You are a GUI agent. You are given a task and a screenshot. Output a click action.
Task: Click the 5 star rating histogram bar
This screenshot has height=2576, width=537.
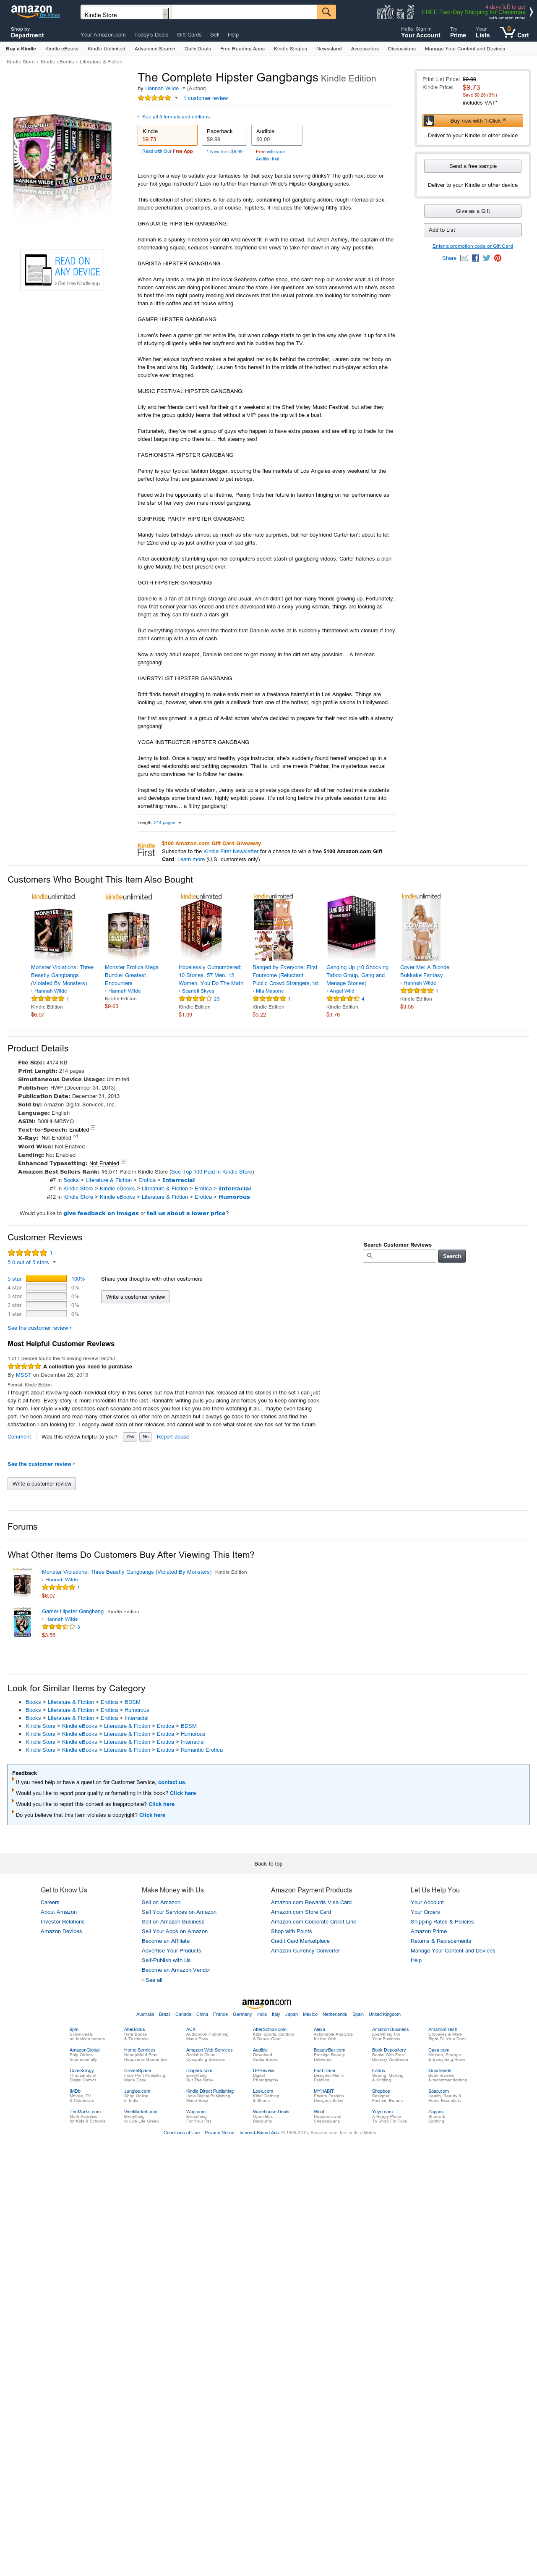(x=46, y=1278)
